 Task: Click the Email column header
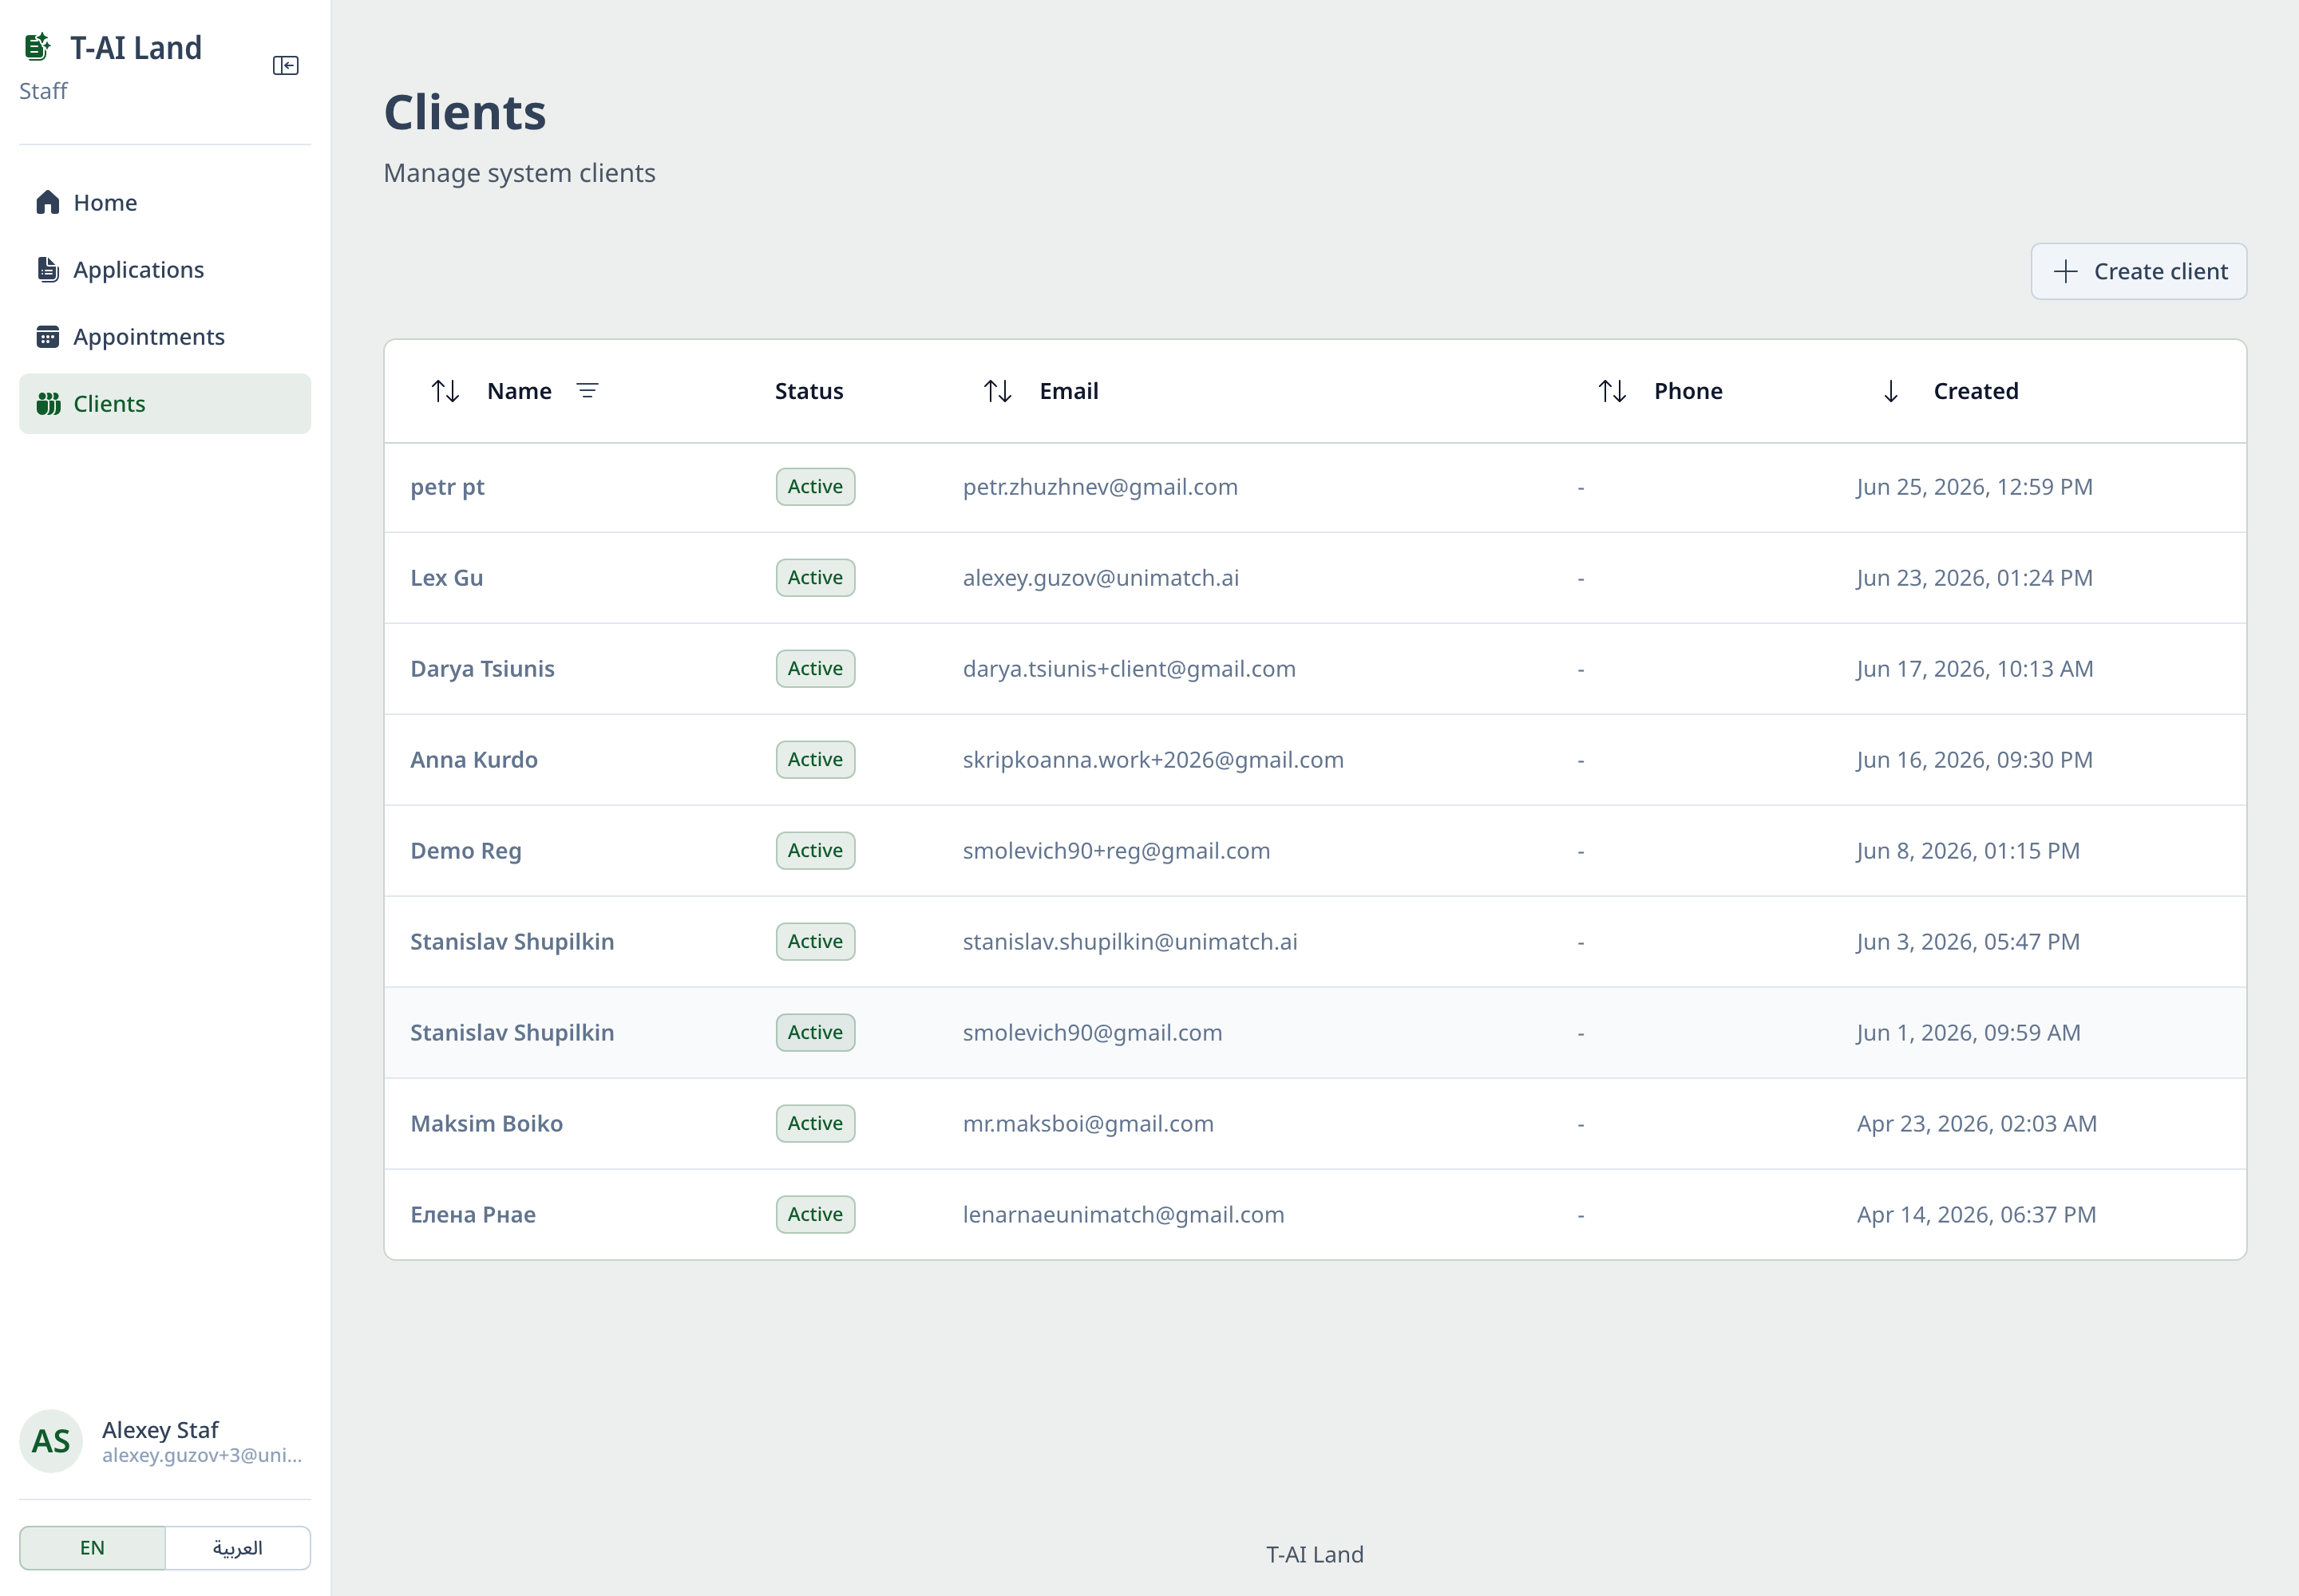1068,391
